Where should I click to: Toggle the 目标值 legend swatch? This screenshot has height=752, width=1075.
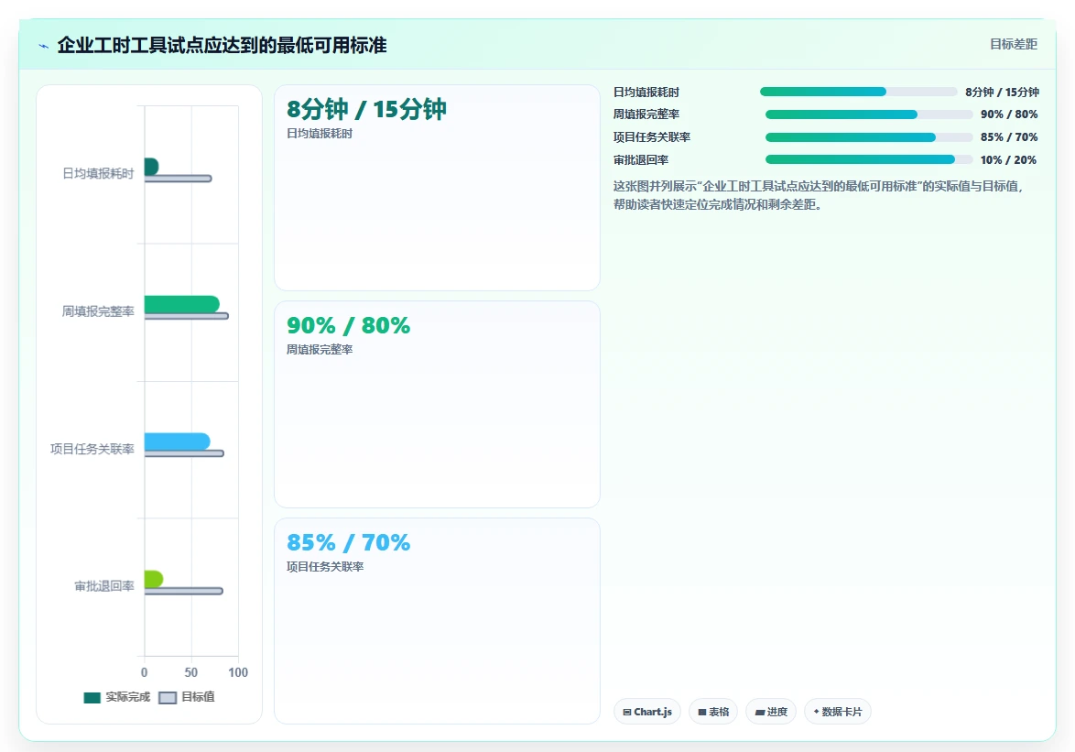point(168,698)
